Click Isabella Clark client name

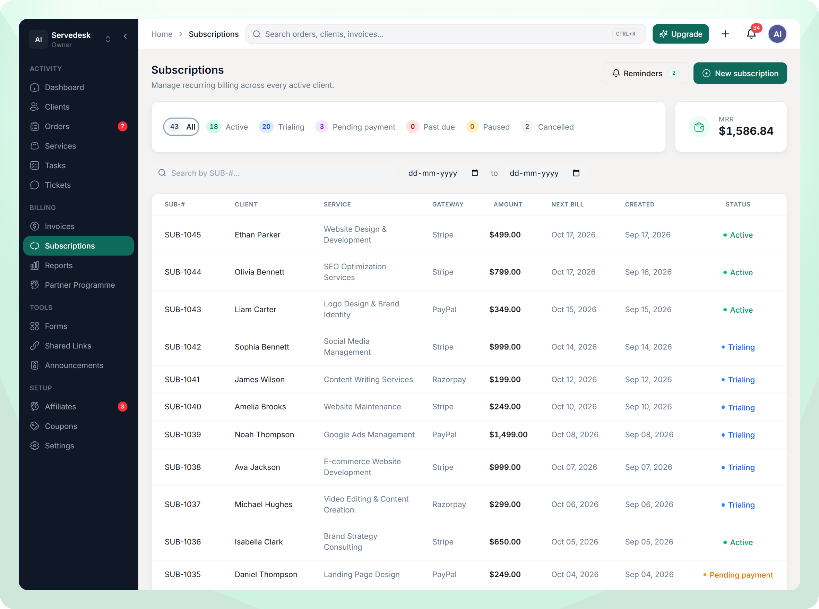point(259,542)
